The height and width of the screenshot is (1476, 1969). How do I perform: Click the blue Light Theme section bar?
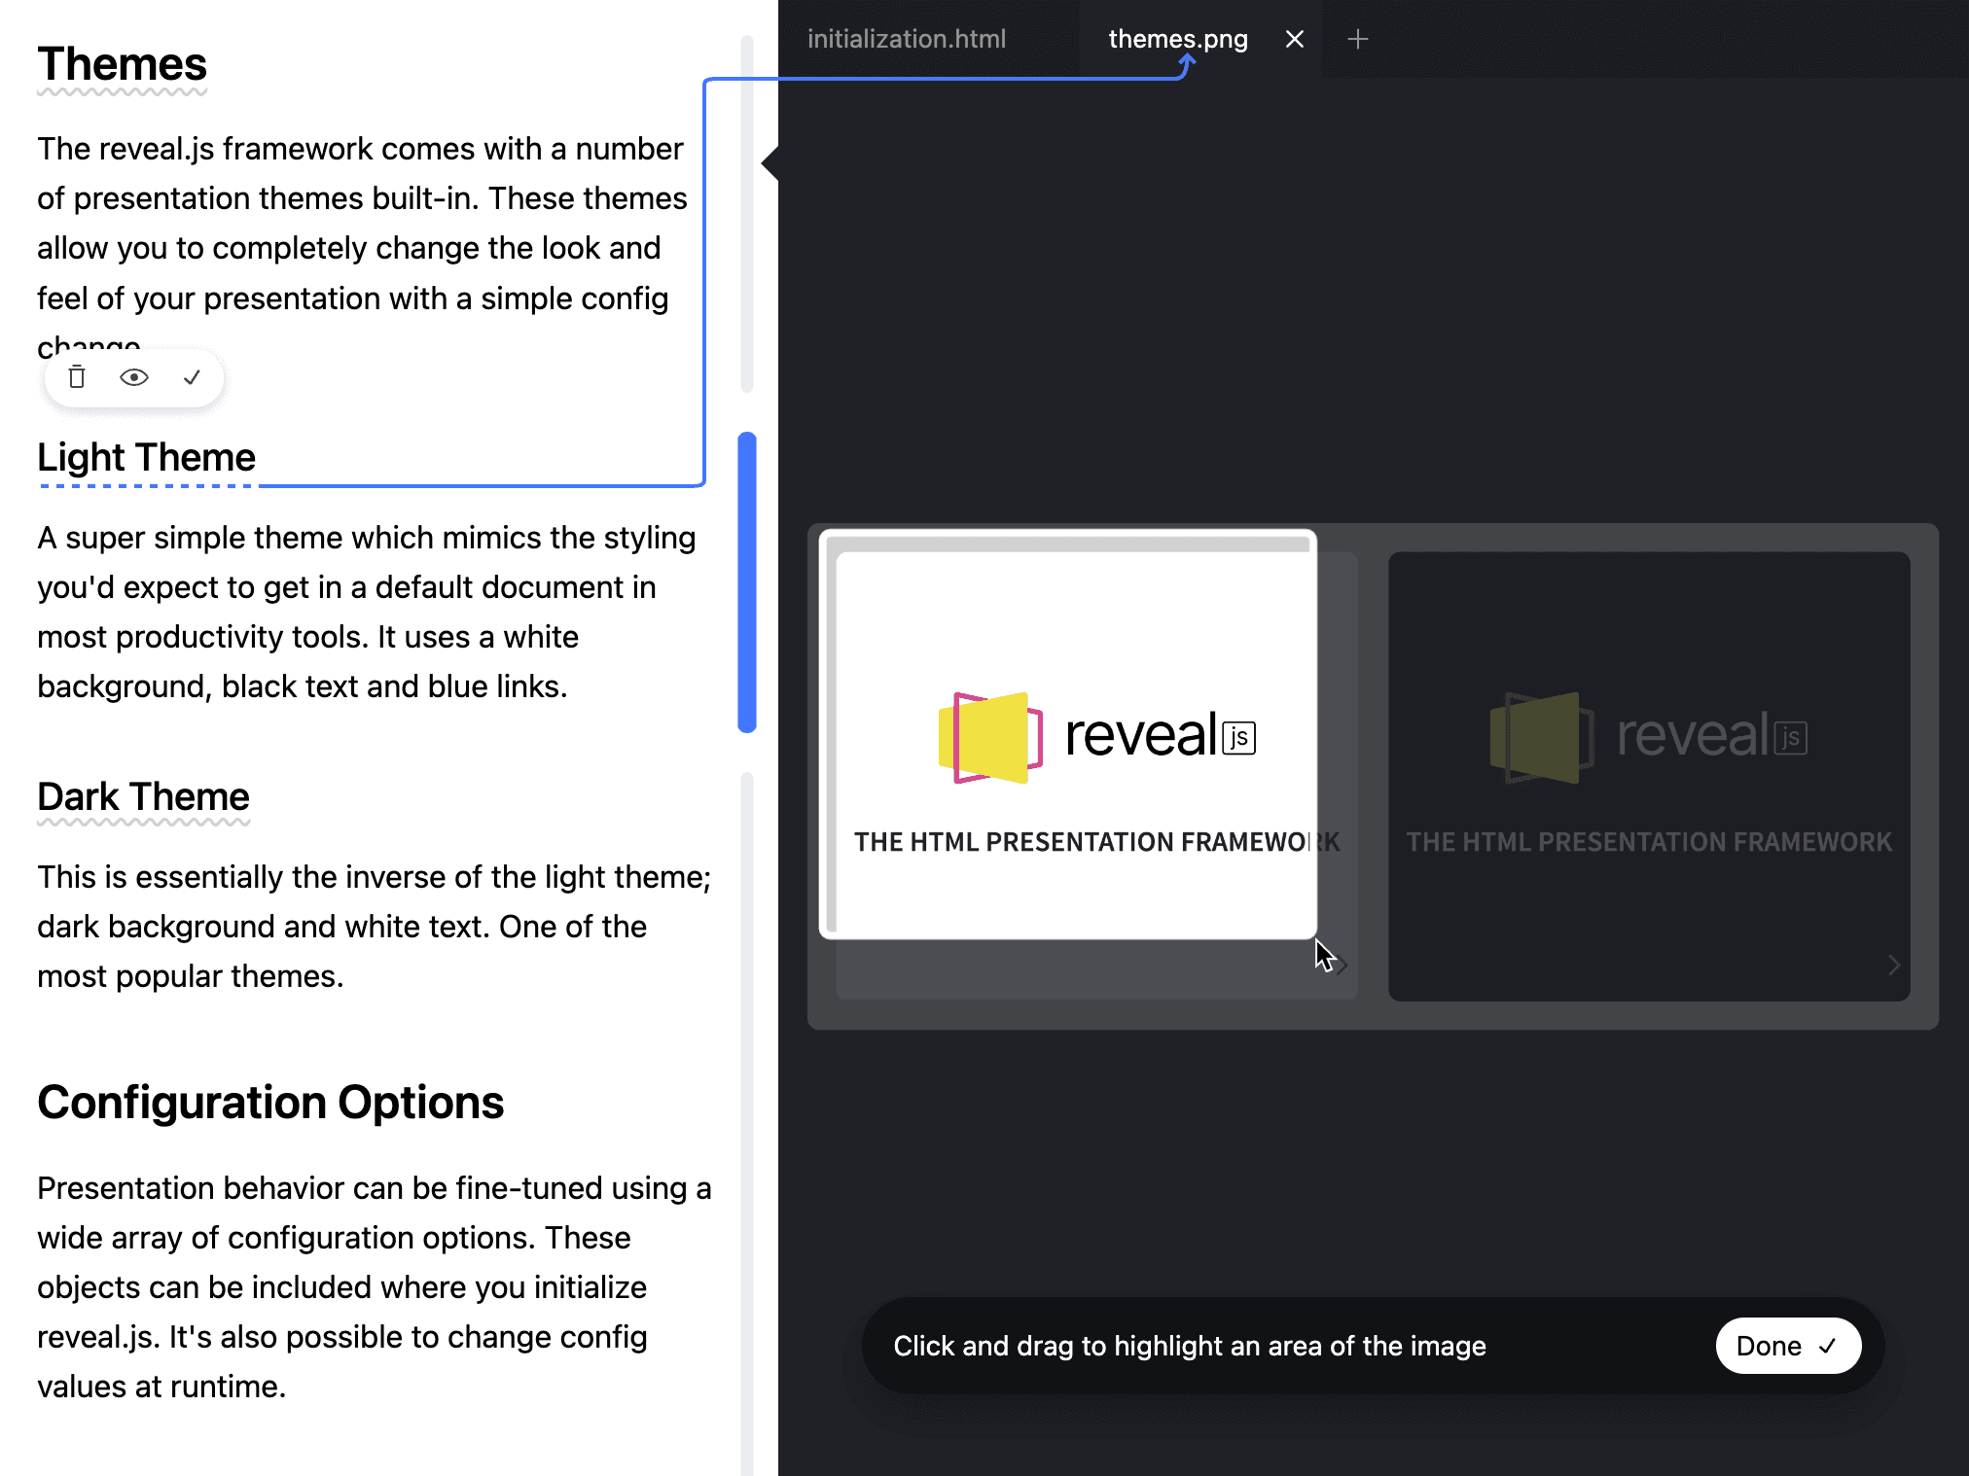[x=747, y=581]
